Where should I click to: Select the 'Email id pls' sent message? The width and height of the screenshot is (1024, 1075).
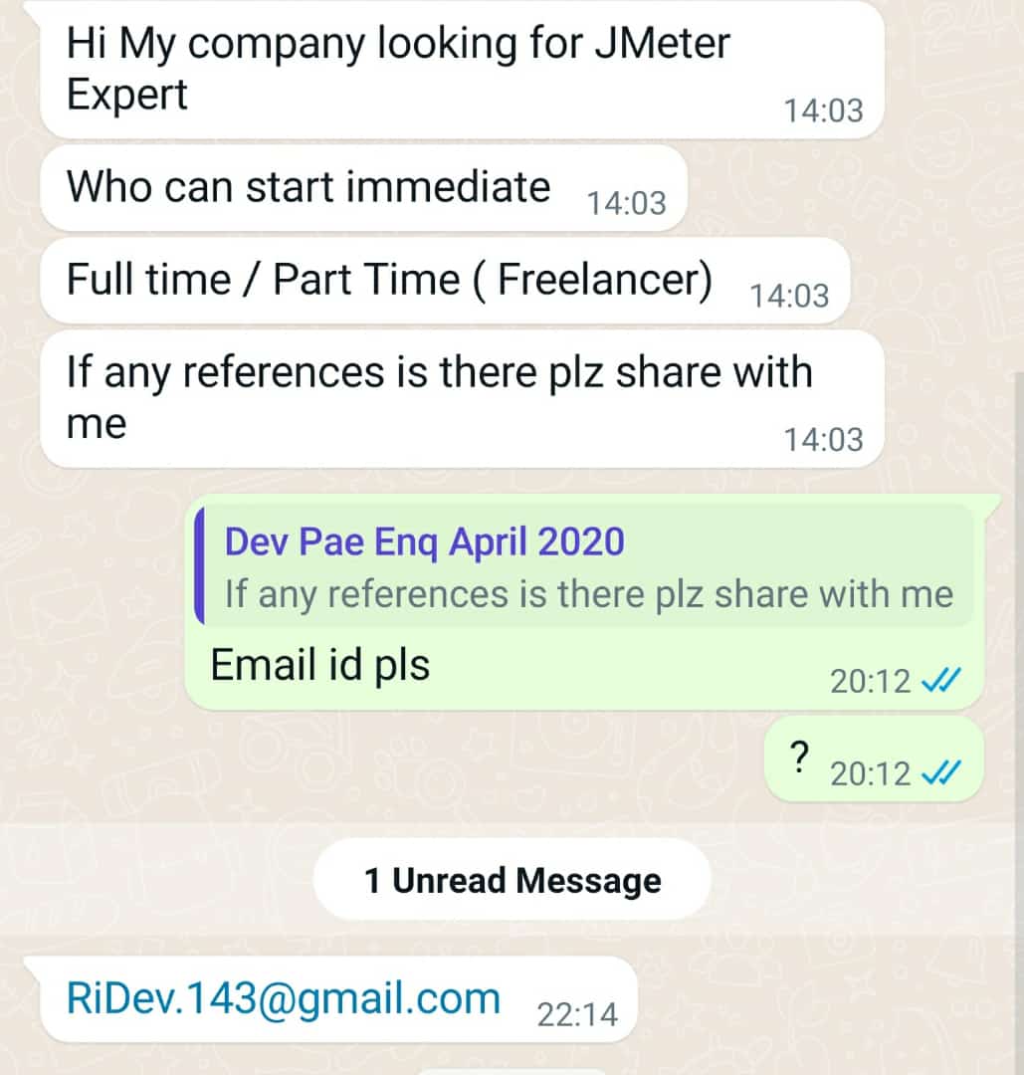pos(584,602)
